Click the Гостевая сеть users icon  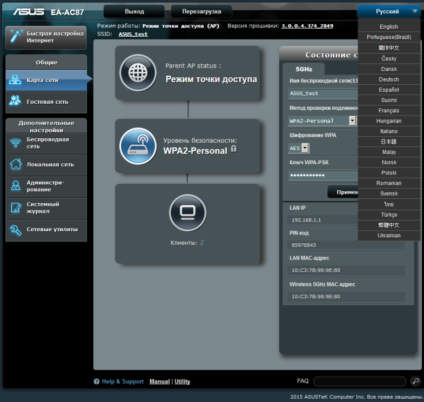pos(15,100)
